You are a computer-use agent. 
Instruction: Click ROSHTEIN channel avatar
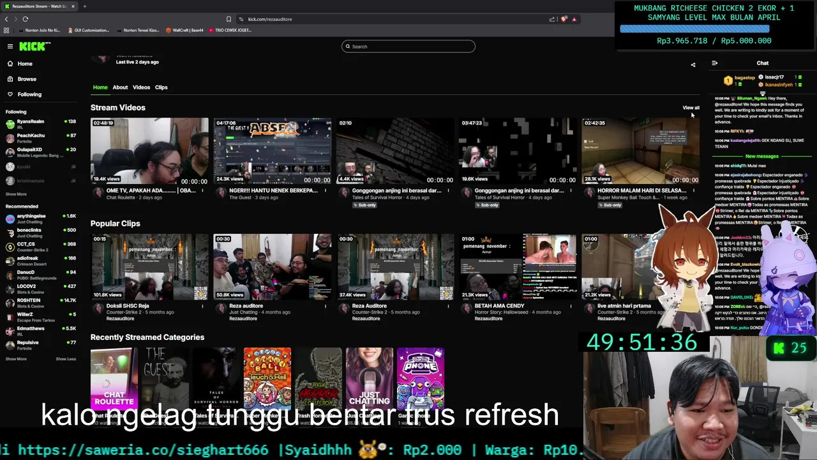tap(10, 303)
